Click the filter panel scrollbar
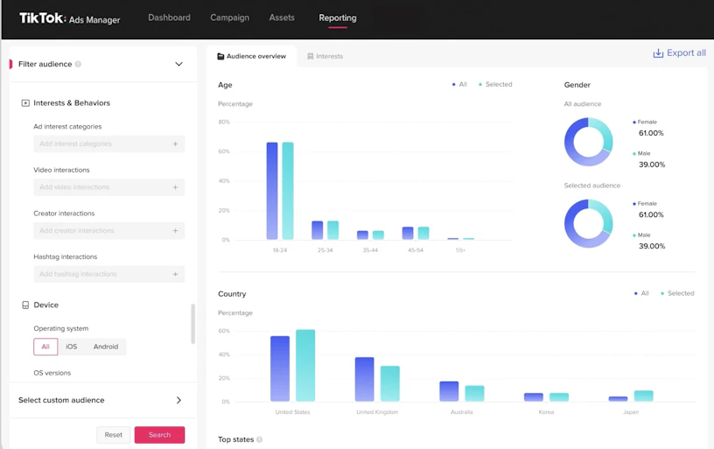The height and width of the screenshot is (449, 714). (193, 324)
